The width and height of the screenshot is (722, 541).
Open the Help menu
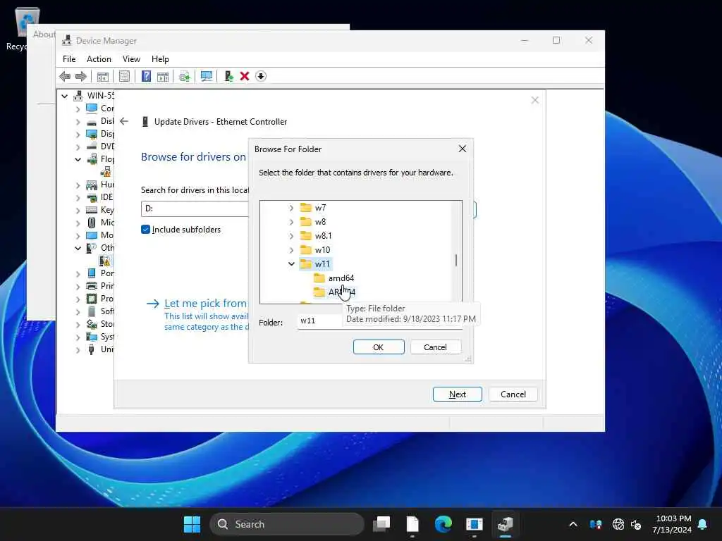coord(160,59)
